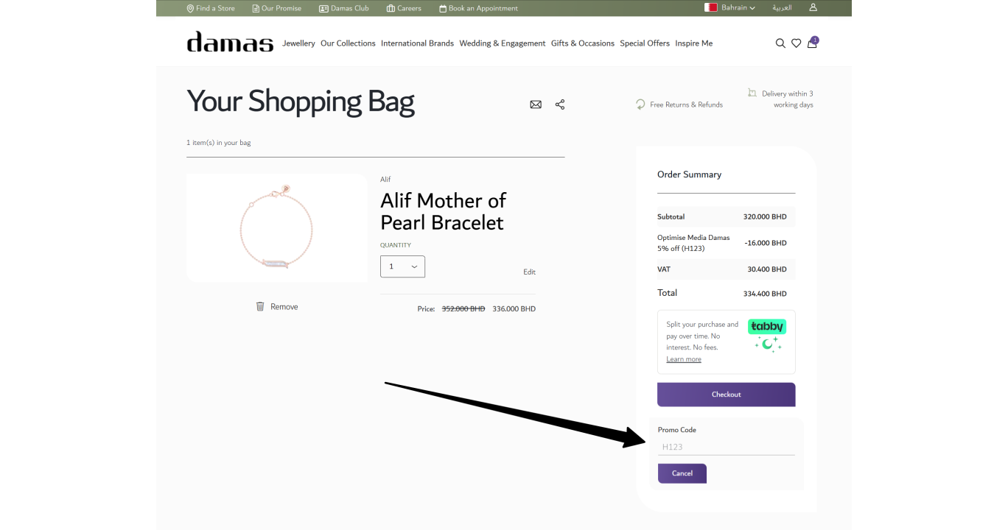The image size is (1008, 530).
Task: Click the tabby Learn more link
Action: click(684, 359)
